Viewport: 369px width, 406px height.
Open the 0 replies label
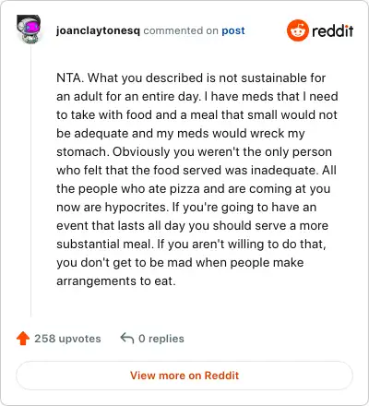[x=161, y=339]
